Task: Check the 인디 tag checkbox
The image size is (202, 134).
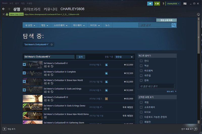Action: coord(141,61)
